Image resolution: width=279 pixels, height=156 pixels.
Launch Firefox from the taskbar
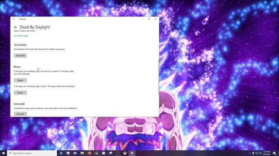(x=89, y=153)
